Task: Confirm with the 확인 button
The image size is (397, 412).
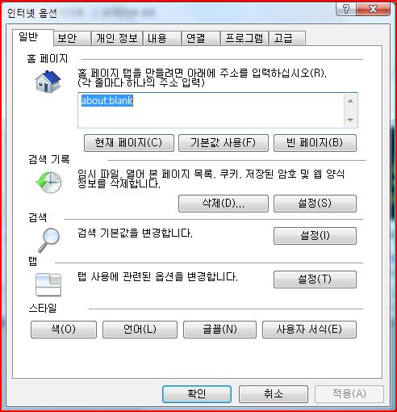Action: (x=197, y=394)
